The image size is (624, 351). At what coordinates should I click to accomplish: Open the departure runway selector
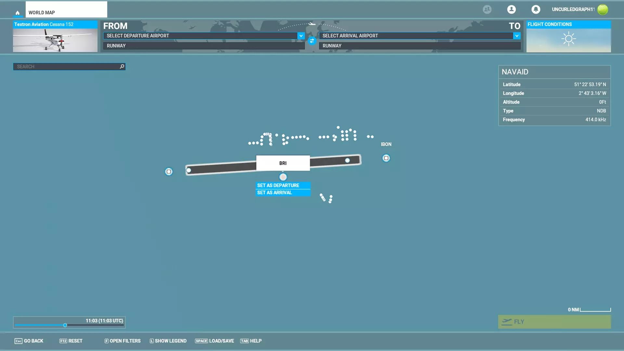pos(204,46)
